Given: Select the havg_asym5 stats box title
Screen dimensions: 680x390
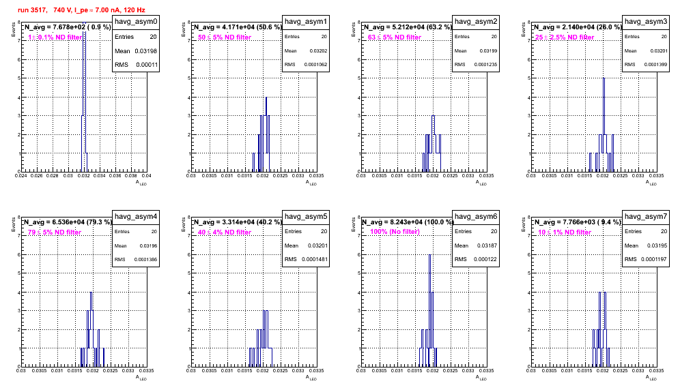Looking at the screenshot, I should (x=306, y=217).
